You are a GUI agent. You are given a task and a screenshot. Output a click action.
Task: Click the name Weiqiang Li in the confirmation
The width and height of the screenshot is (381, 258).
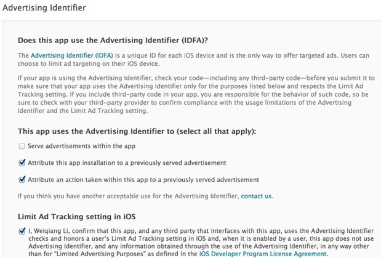51,231
